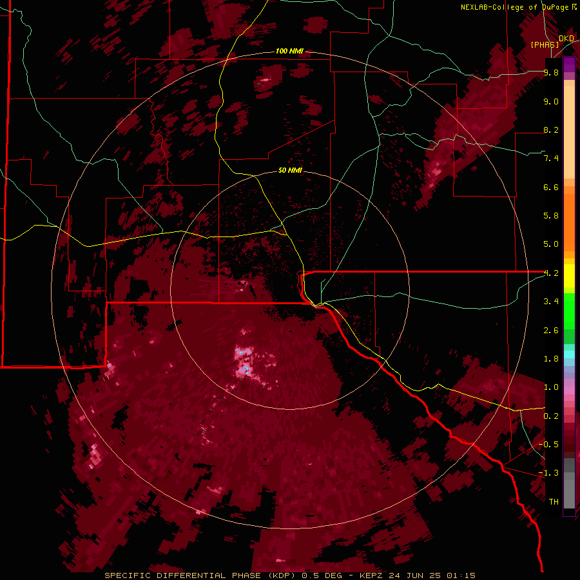Click the 0.2 value on the color scale
Viewport: 580px width, 580px height.
[x=551, y=416]
